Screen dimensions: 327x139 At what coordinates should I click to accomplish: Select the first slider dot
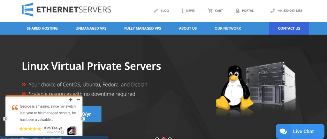(x=157, y=139)
